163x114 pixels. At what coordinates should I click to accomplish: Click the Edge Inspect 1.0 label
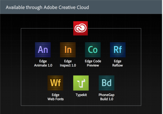68,63
